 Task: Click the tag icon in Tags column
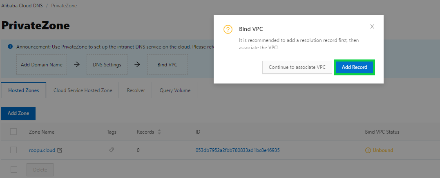pyautogui.click(x=112, y=150)
